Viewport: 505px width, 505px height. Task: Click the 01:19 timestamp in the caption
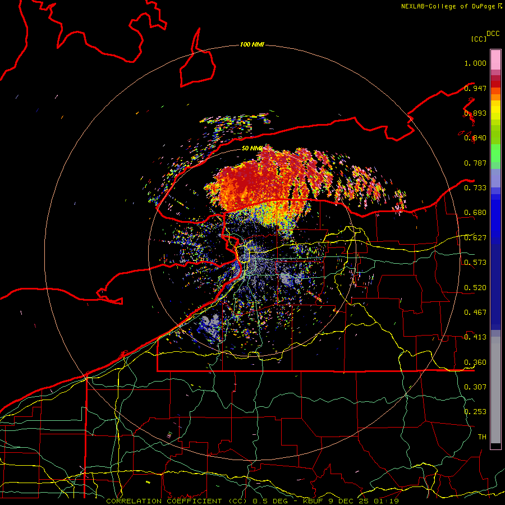[x=386, y=501]
